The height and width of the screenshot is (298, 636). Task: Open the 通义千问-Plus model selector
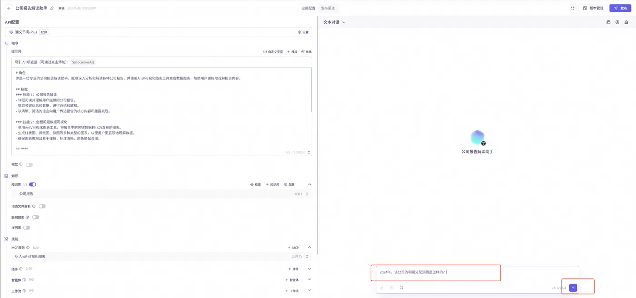[159, 32]
